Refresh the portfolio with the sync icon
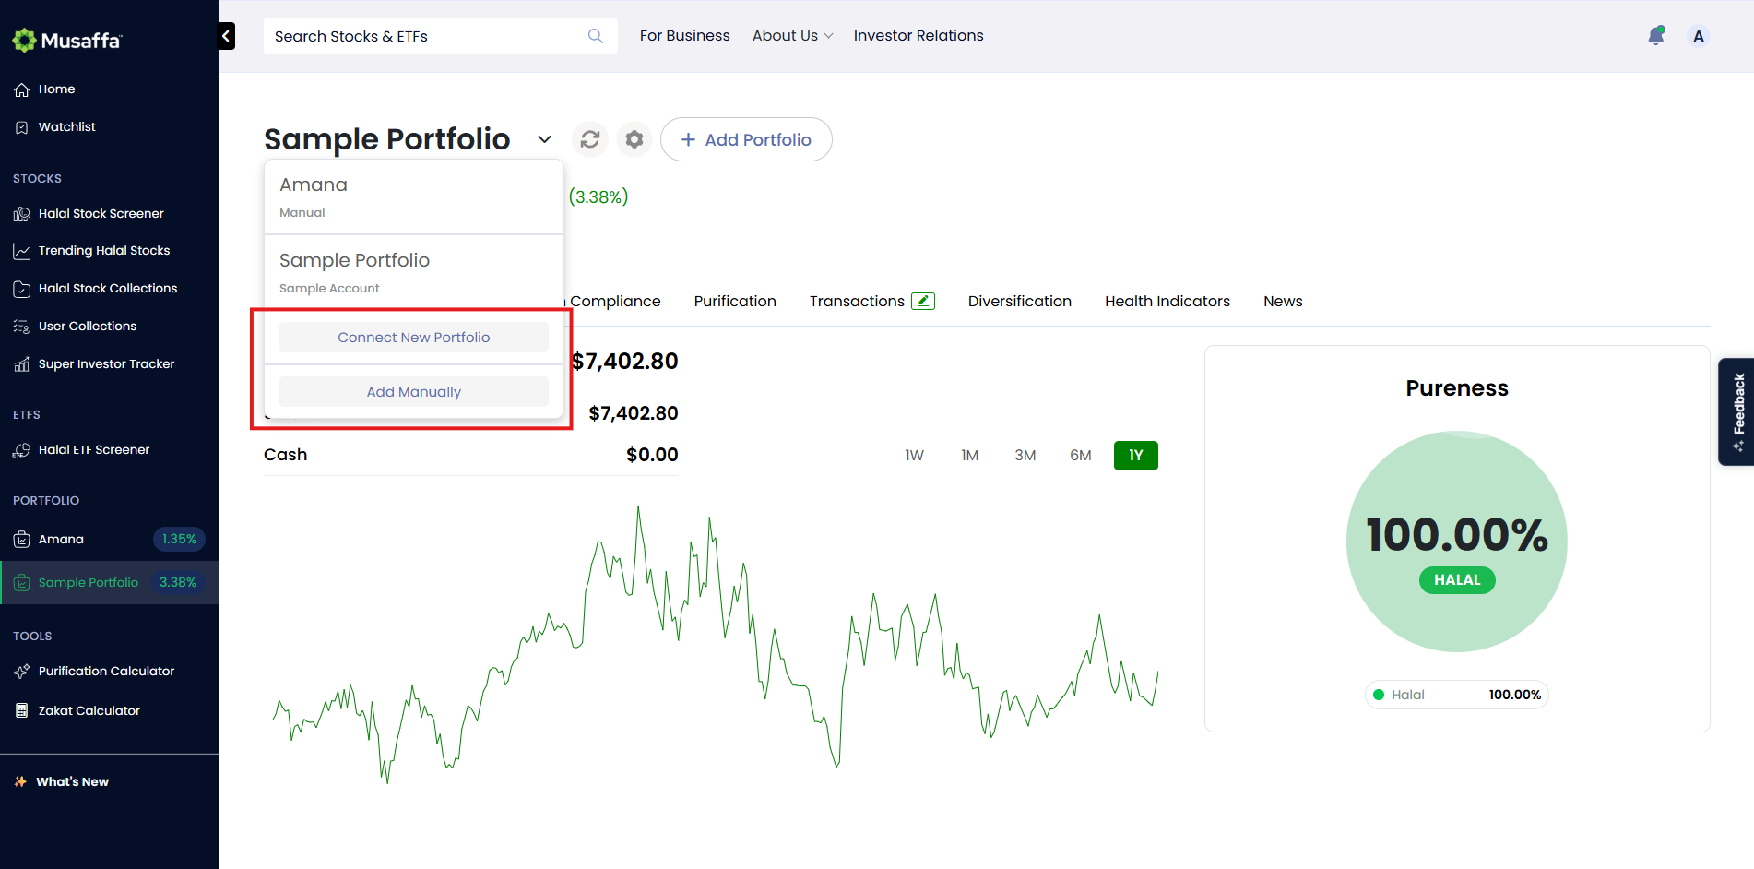1754x869 pixels. (x=590, y=139)
